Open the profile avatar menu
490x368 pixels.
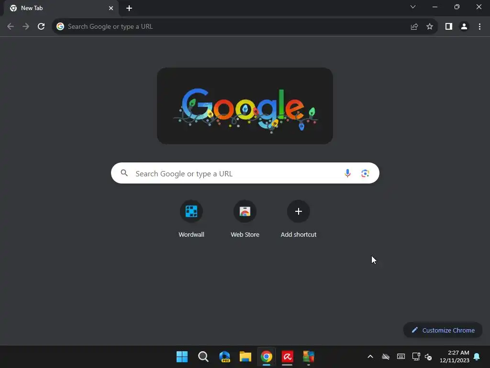(x=464, y=26)
